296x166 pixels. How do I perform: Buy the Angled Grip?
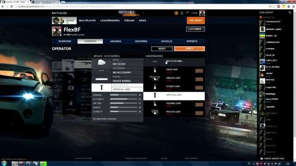(199, 79)
